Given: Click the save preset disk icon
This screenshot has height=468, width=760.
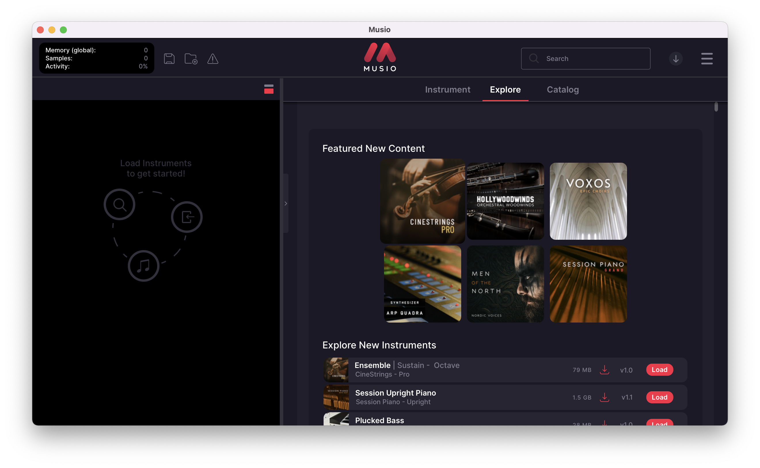Looking at the screenshot, I should (x=169, y=59).
